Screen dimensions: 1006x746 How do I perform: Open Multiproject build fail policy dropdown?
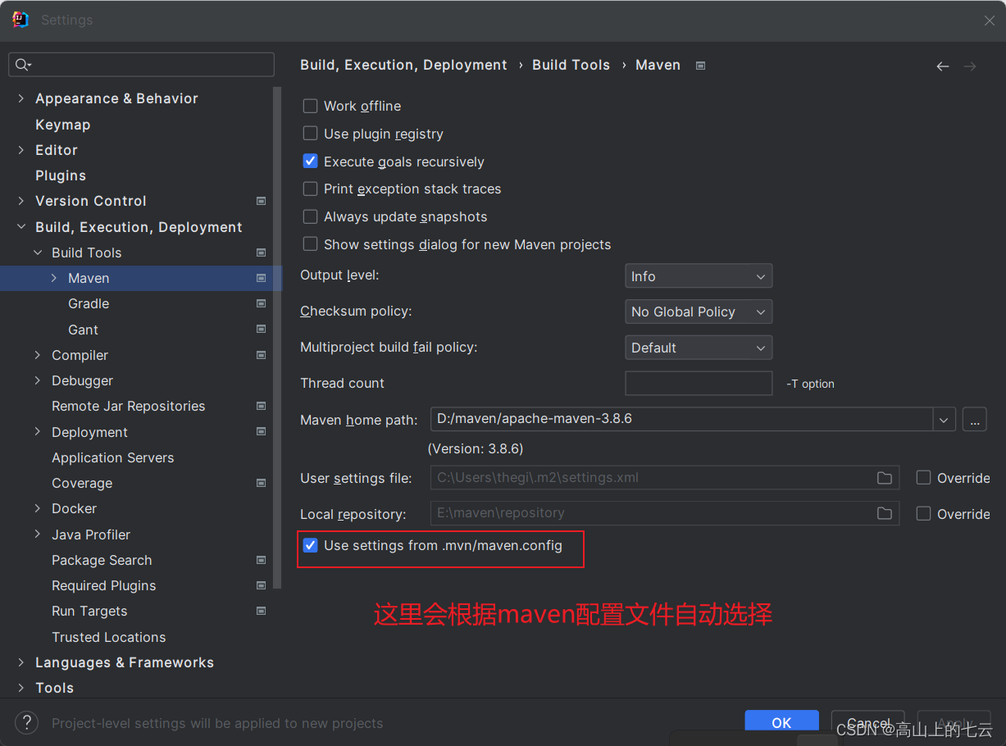click(699, 348)
